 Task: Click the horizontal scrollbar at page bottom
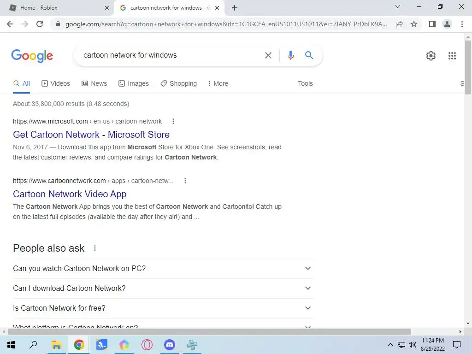[209, 332]
